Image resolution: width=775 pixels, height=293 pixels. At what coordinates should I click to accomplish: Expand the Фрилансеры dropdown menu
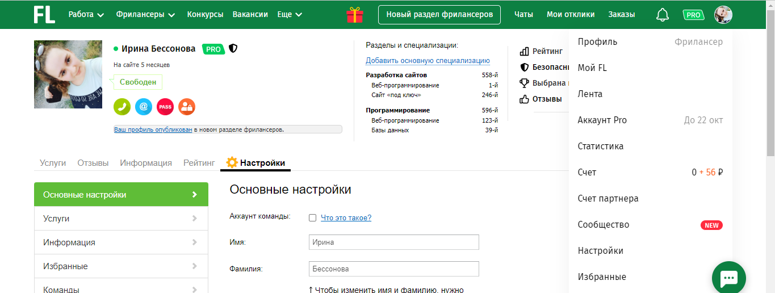145,15
